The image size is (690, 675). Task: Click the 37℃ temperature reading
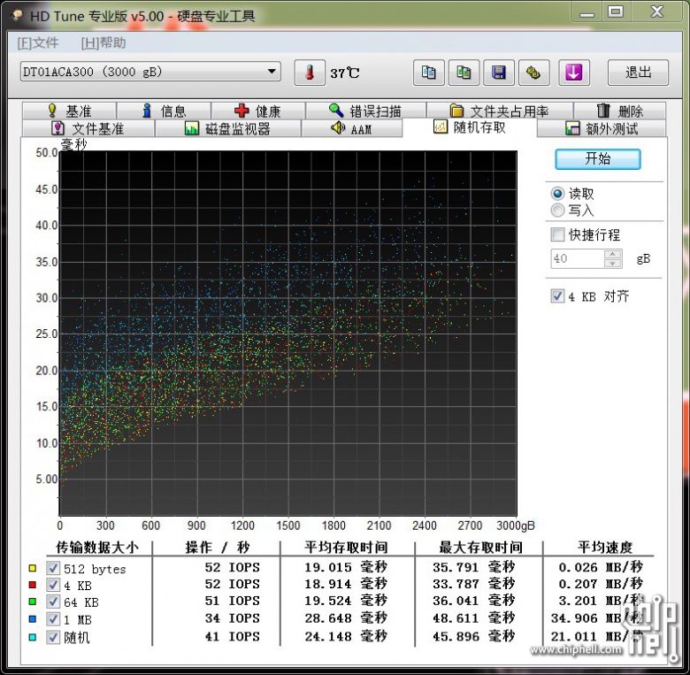tap(345, 73)
